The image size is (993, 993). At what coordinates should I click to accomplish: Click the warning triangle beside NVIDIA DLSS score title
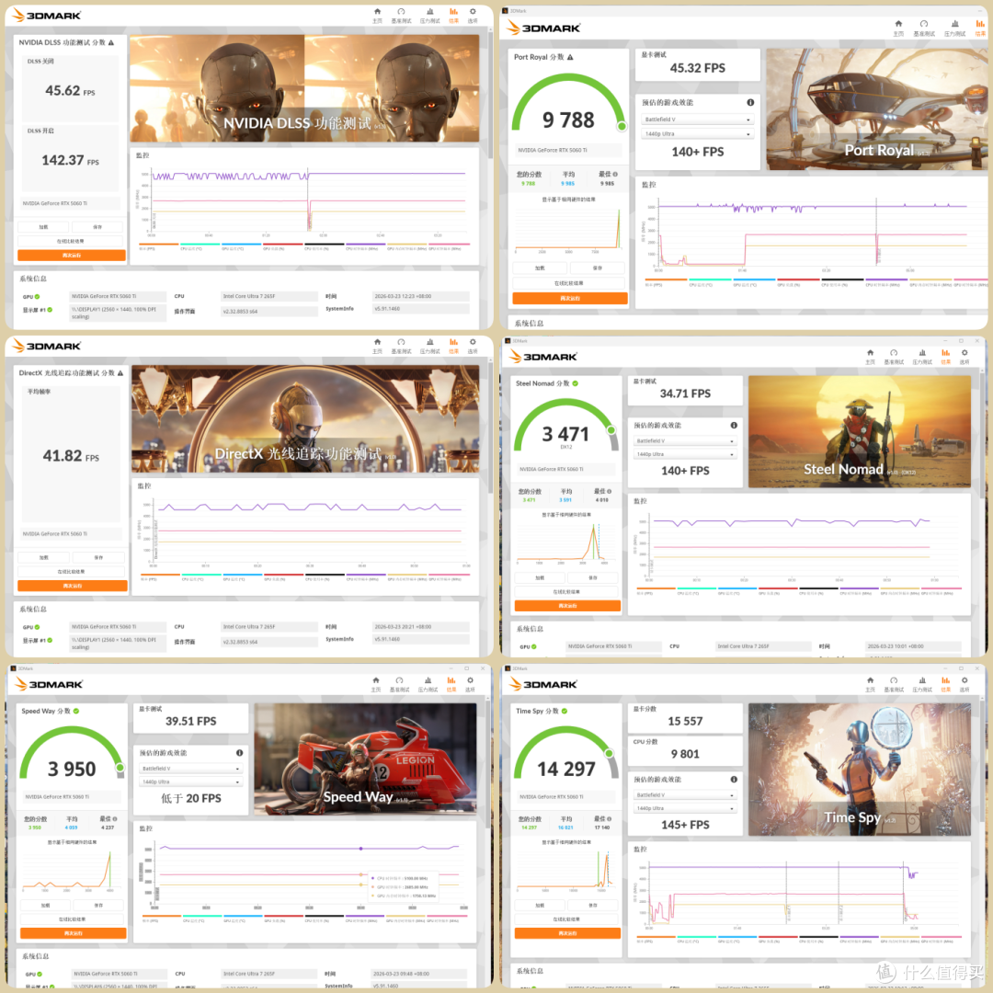click(x=111, y=42)
